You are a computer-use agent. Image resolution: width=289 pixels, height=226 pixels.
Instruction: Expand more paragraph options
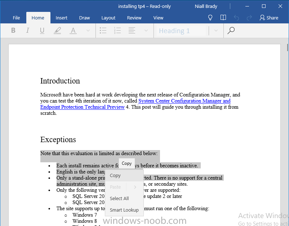point(146,31)
